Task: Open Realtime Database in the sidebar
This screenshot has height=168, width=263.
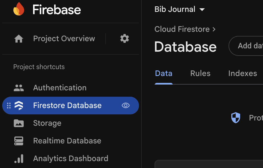Action: point(67,141)
